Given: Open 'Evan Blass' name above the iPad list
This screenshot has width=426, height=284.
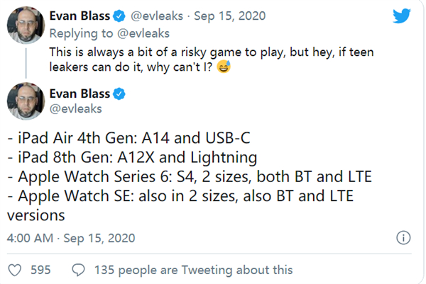Looking at the screenshot, I should pos(79,93).
